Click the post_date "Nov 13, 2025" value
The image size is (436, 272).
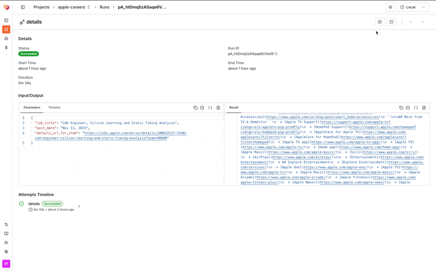(73, 128)
